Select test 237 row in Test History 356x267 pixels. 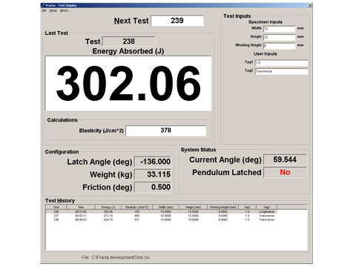pyautogui.click(x=161, y=216)
